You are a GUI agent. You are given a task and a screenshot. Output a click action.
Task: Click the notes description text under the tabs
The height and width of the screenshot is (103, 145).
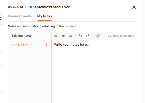pos(42,26)
